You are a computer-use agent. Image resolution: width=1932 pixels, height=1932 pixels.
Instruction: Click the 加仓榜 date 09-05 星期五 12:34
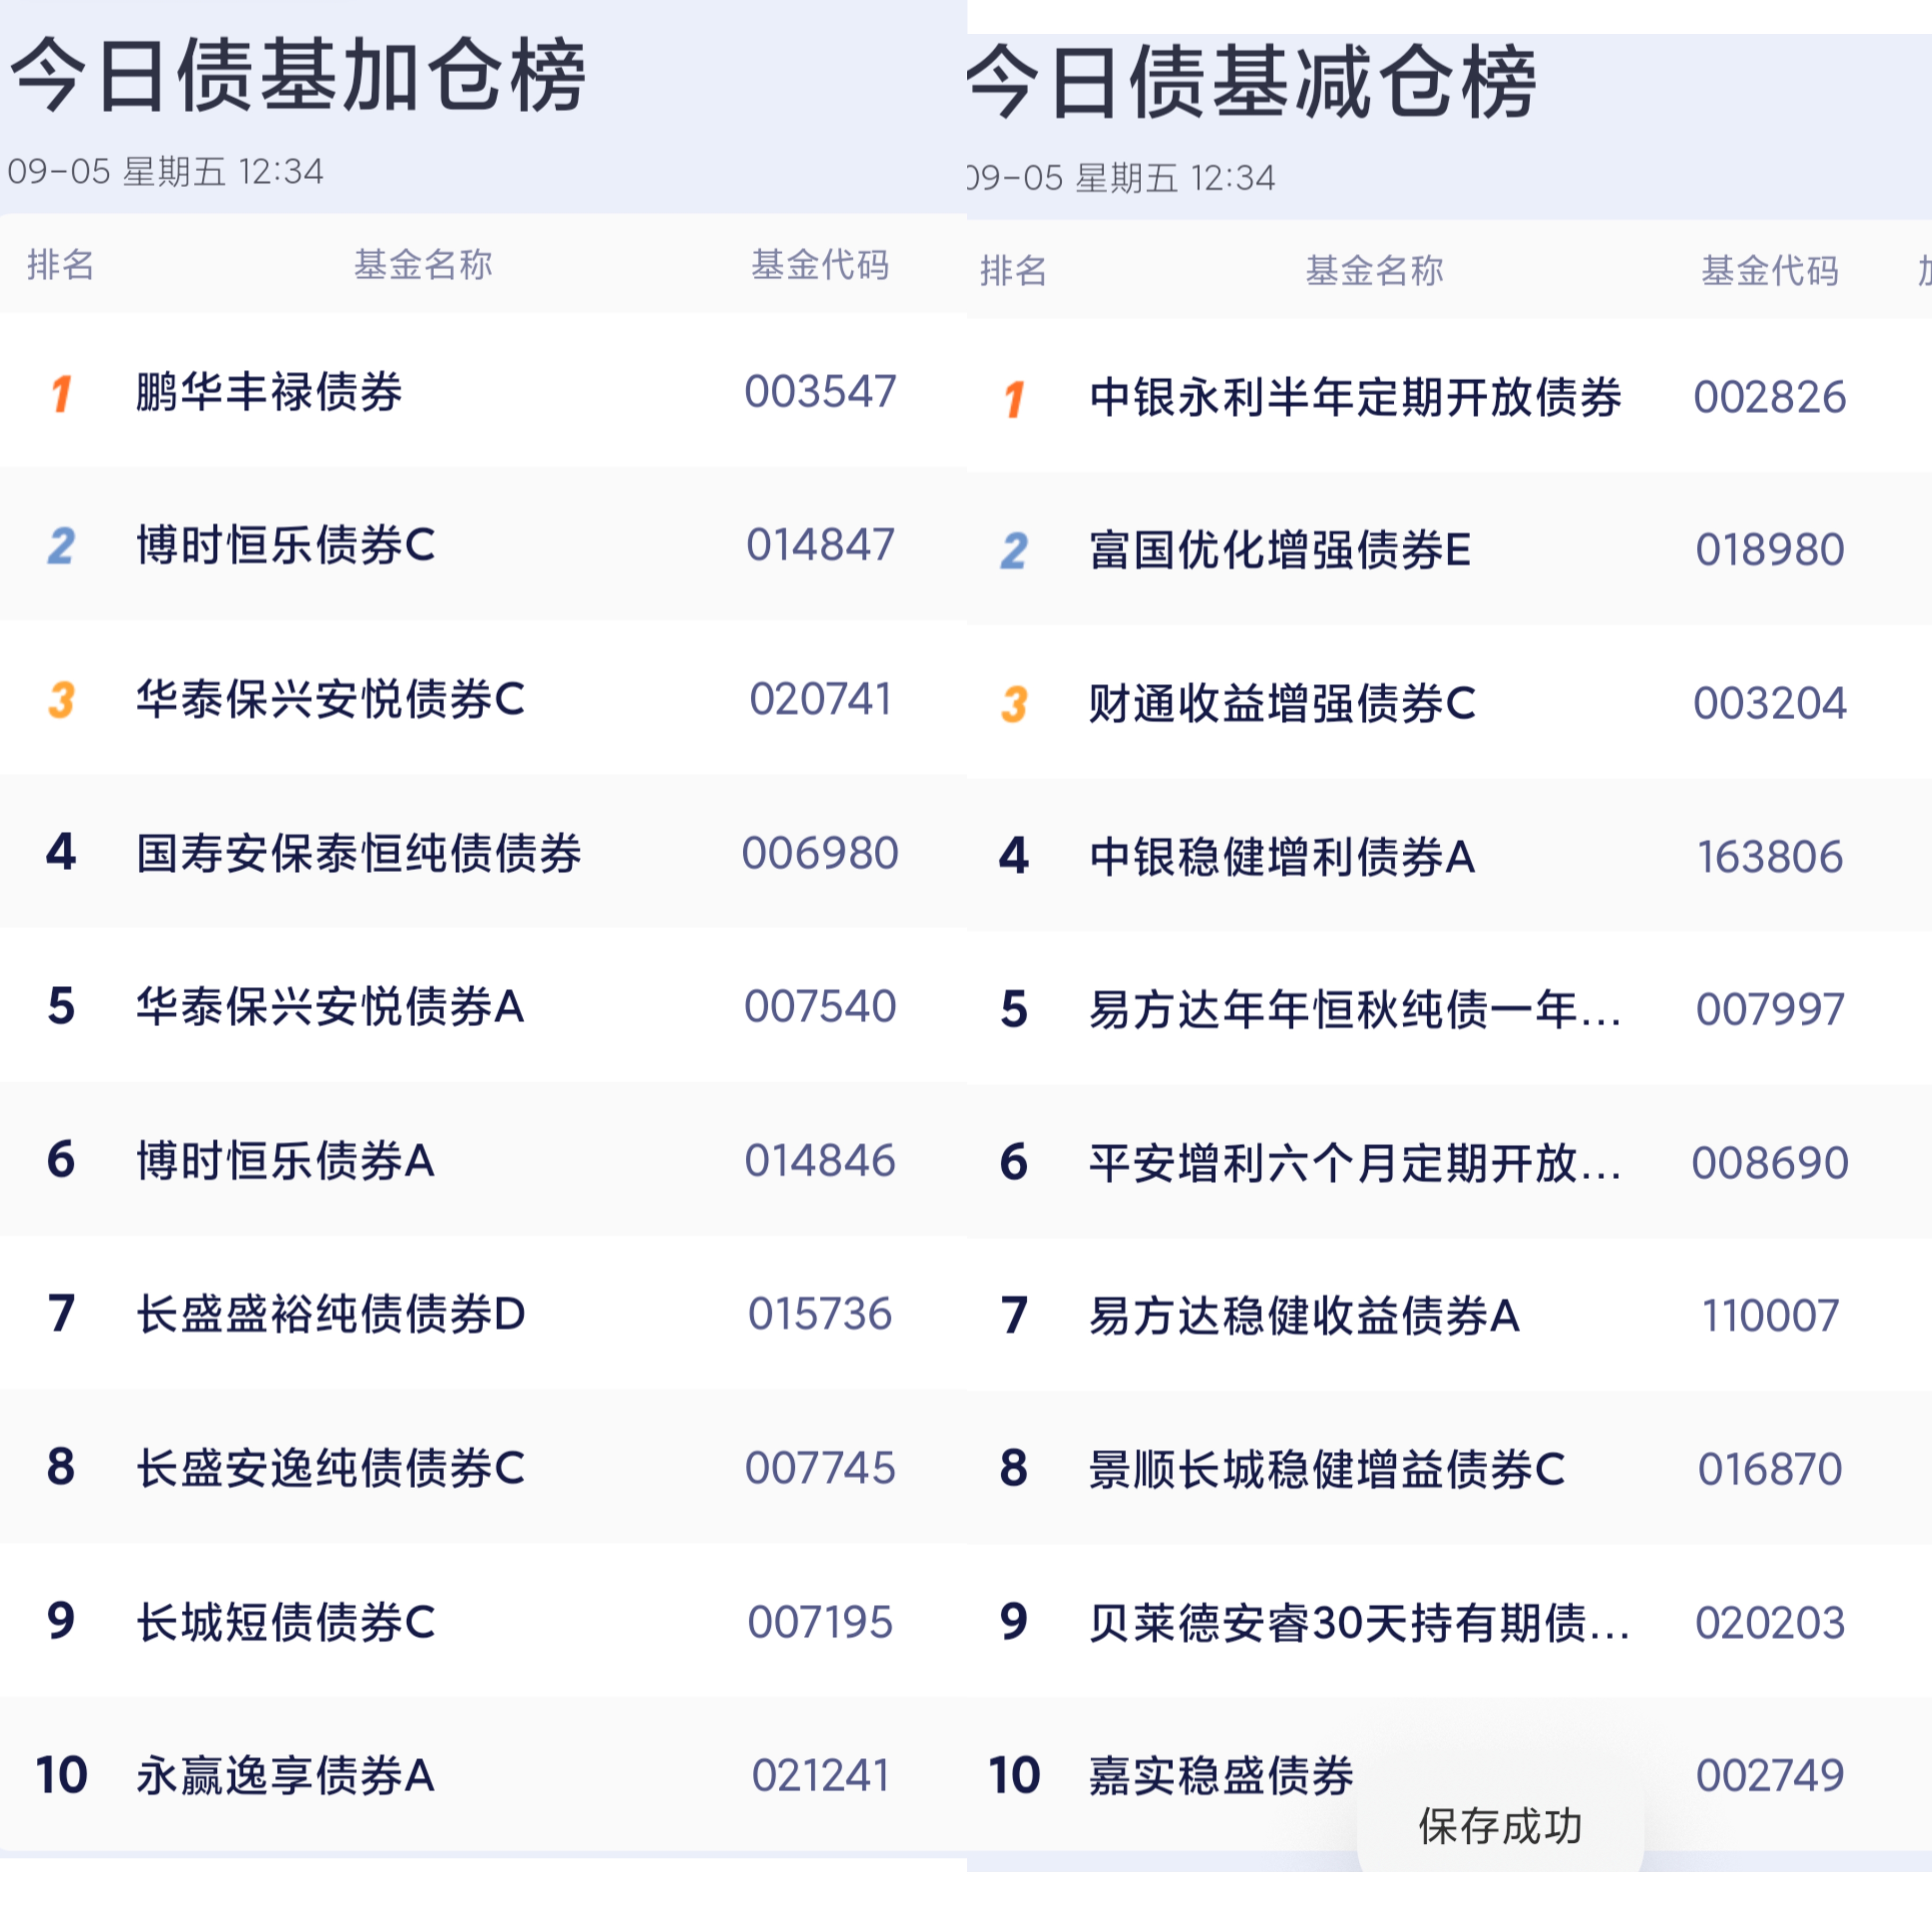click(x=165, y=172)
